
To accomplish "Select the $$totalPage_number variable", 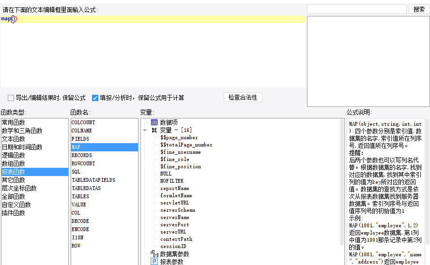I will (186, 145).
